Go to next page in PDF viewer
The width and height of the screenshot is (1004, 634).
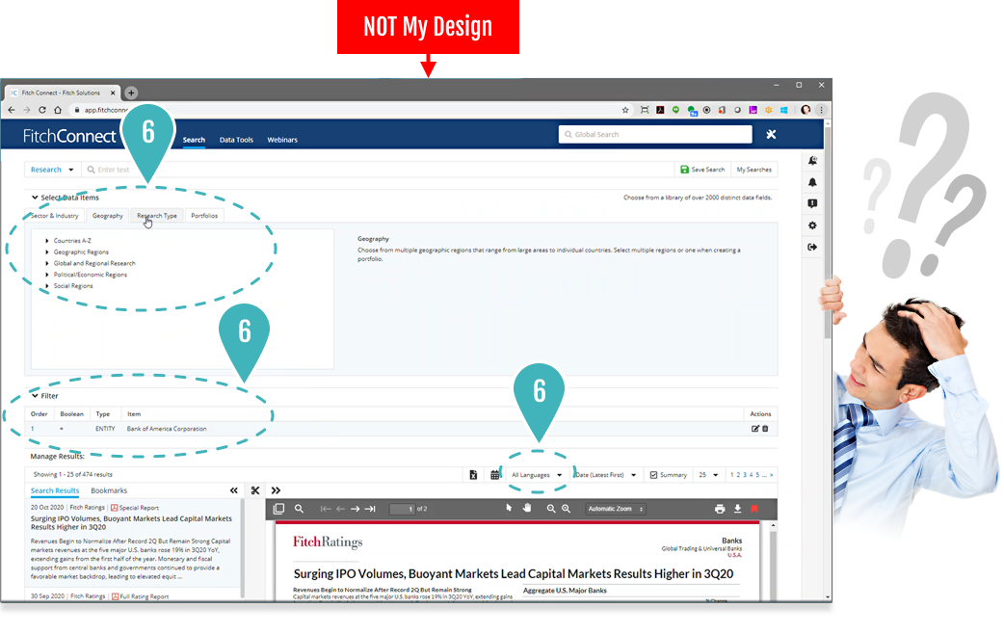click(355, 509)
